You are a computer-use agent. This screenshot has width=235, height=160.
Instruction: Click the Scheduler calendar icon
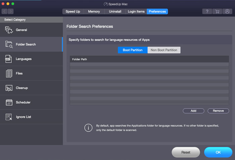point(9,103)
